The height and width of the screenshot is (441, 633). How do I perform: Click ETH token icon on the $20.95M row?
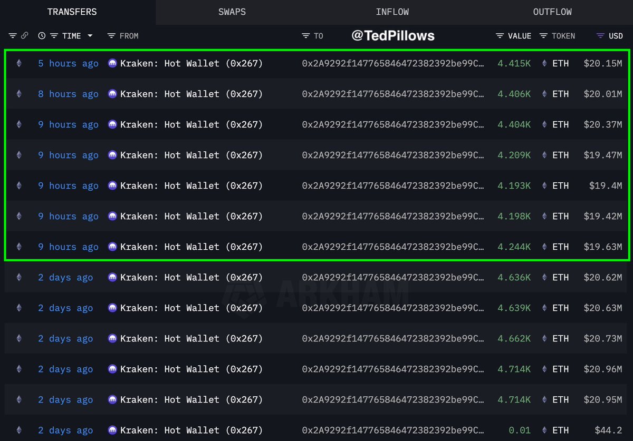[x=544, y=399]
